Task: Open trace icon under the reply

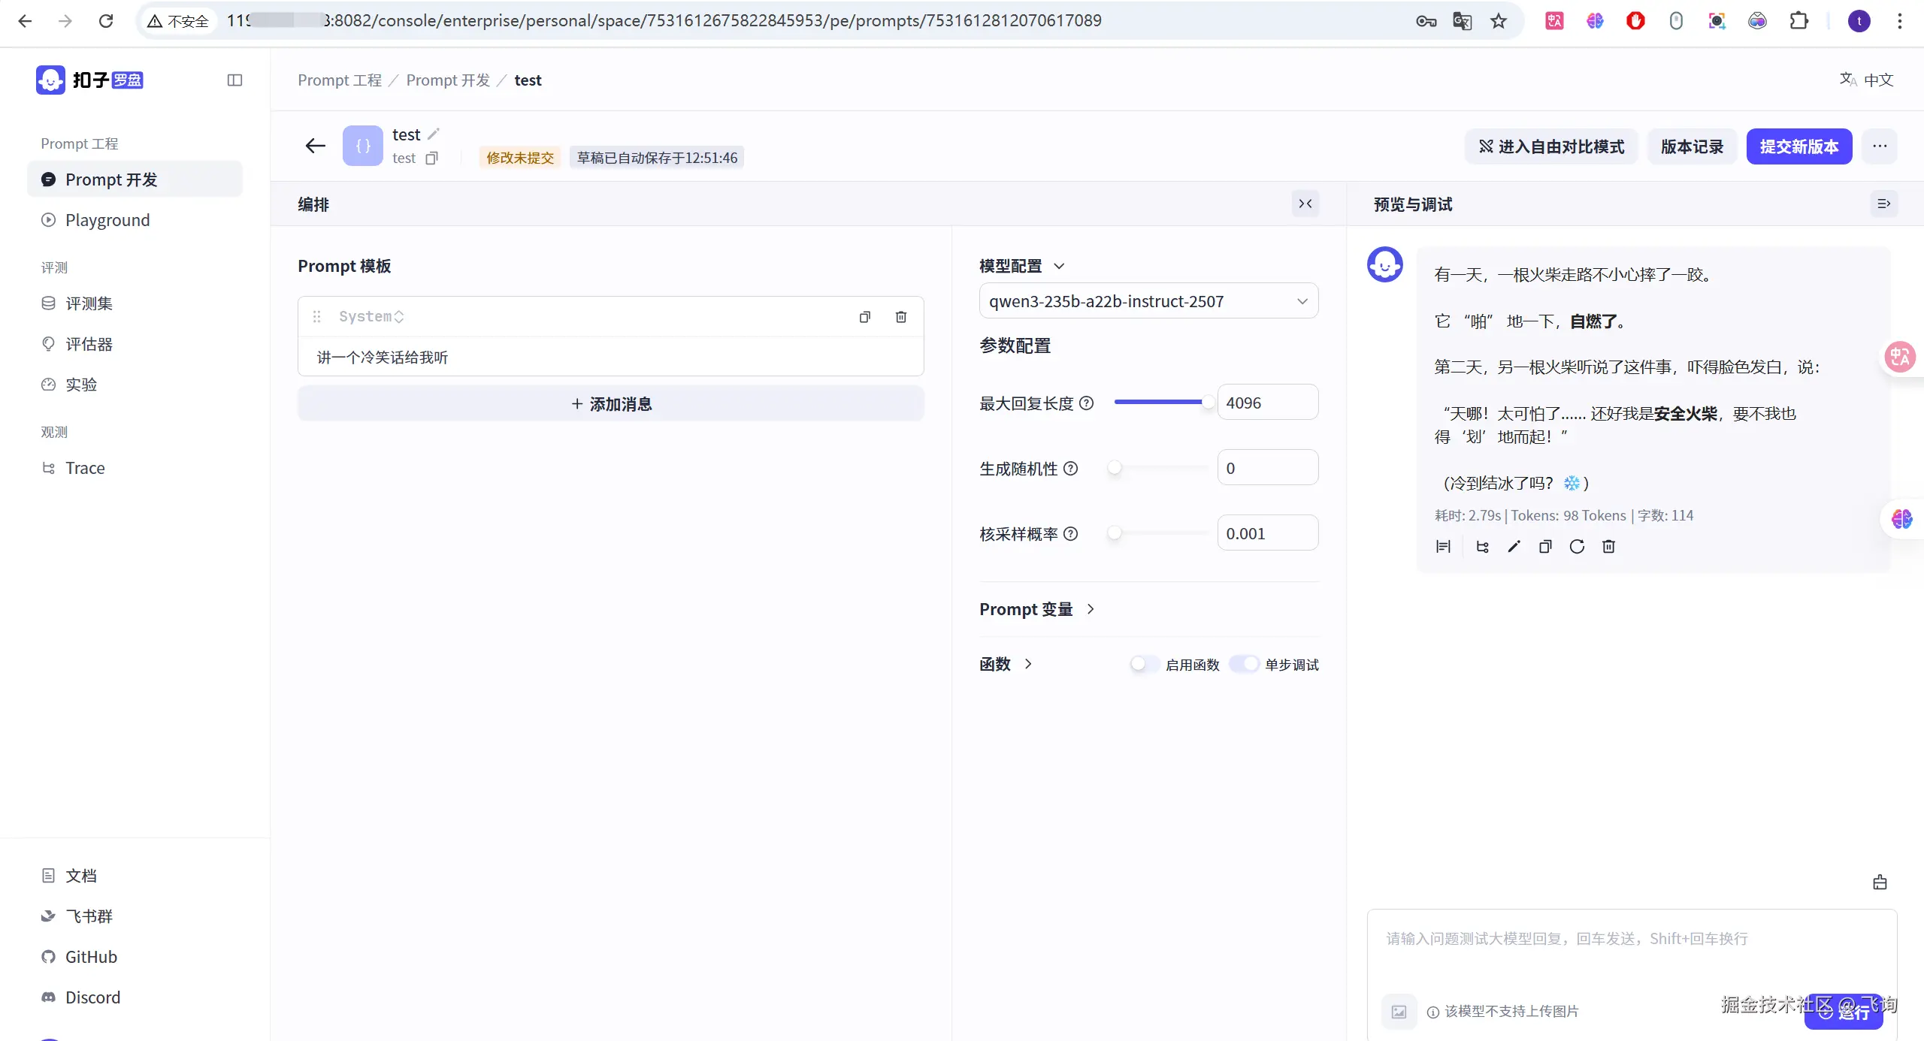Action: click(1482, 546)
